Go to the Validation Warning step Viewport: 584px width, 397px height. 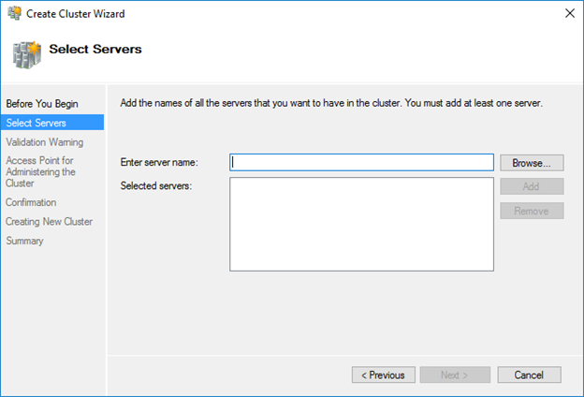[45, 142]
